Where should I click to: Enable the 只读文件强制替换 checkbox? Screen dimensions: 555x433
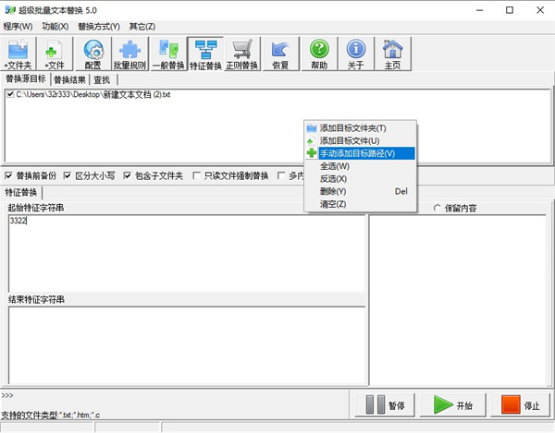coord(196,175)
